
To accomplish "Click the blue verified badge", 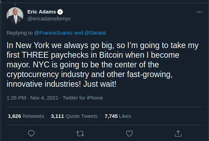I will tap(60, 12).
